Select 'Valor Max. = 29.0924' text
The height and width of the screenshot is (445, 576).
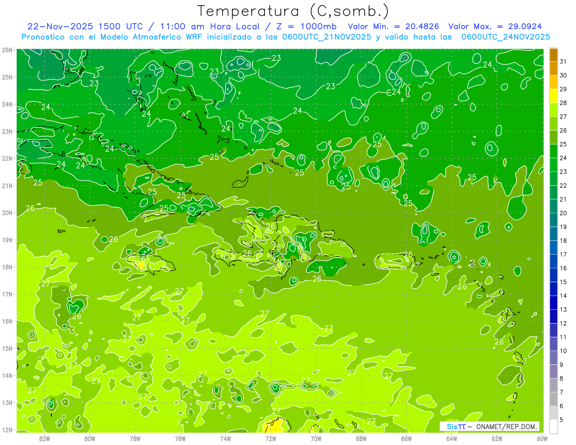point(495,26)
